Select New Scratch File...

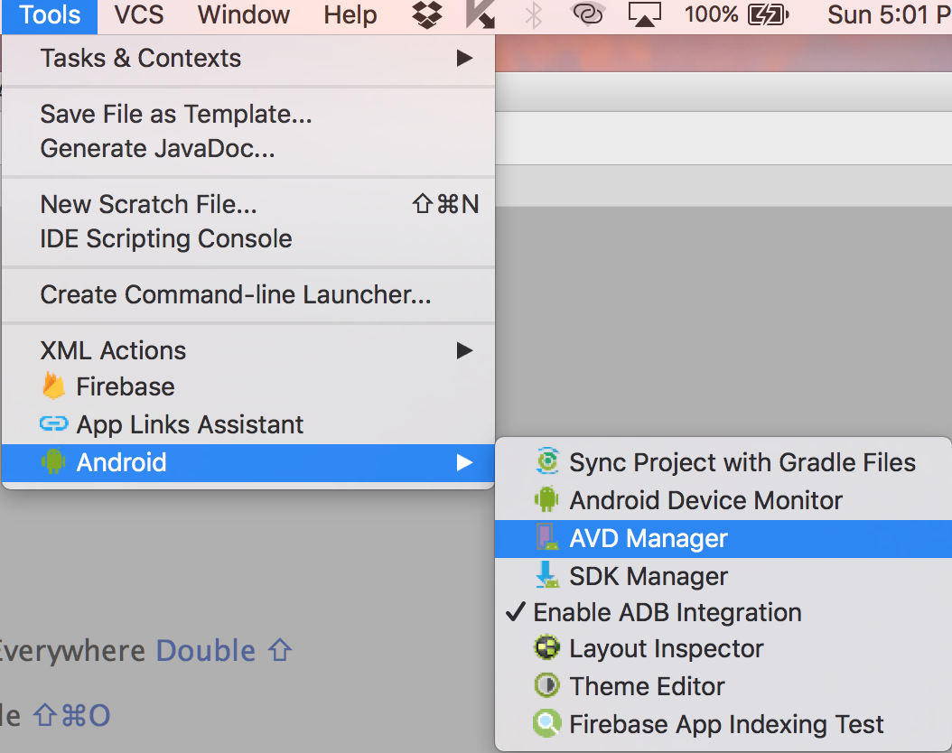248,204
